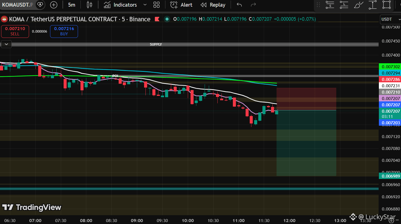Click the 0.007040 price scale label
This screenshot has width=401, height=224.
391,160
